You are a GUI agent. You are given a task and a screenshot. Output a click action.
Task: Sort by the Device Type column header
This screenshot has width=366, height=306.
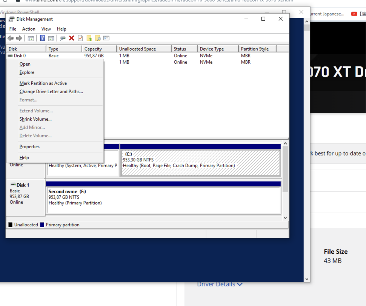218,49
